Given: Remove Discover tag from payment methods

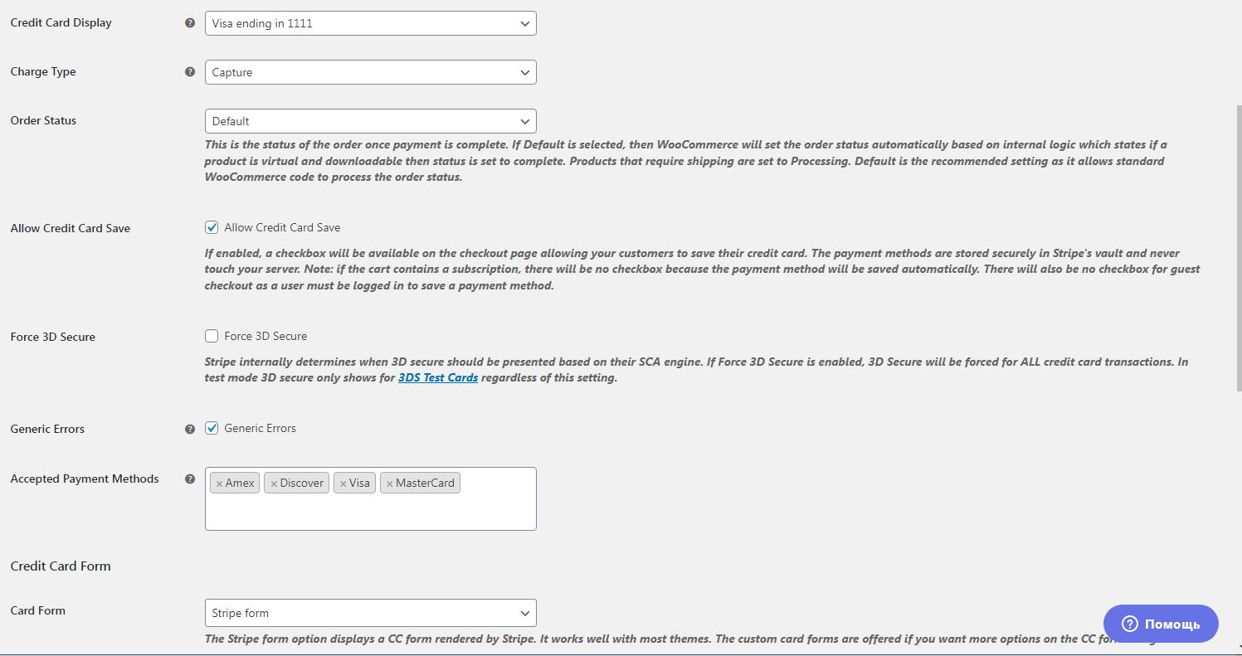Looking at the screenshot, I should 274,483.
